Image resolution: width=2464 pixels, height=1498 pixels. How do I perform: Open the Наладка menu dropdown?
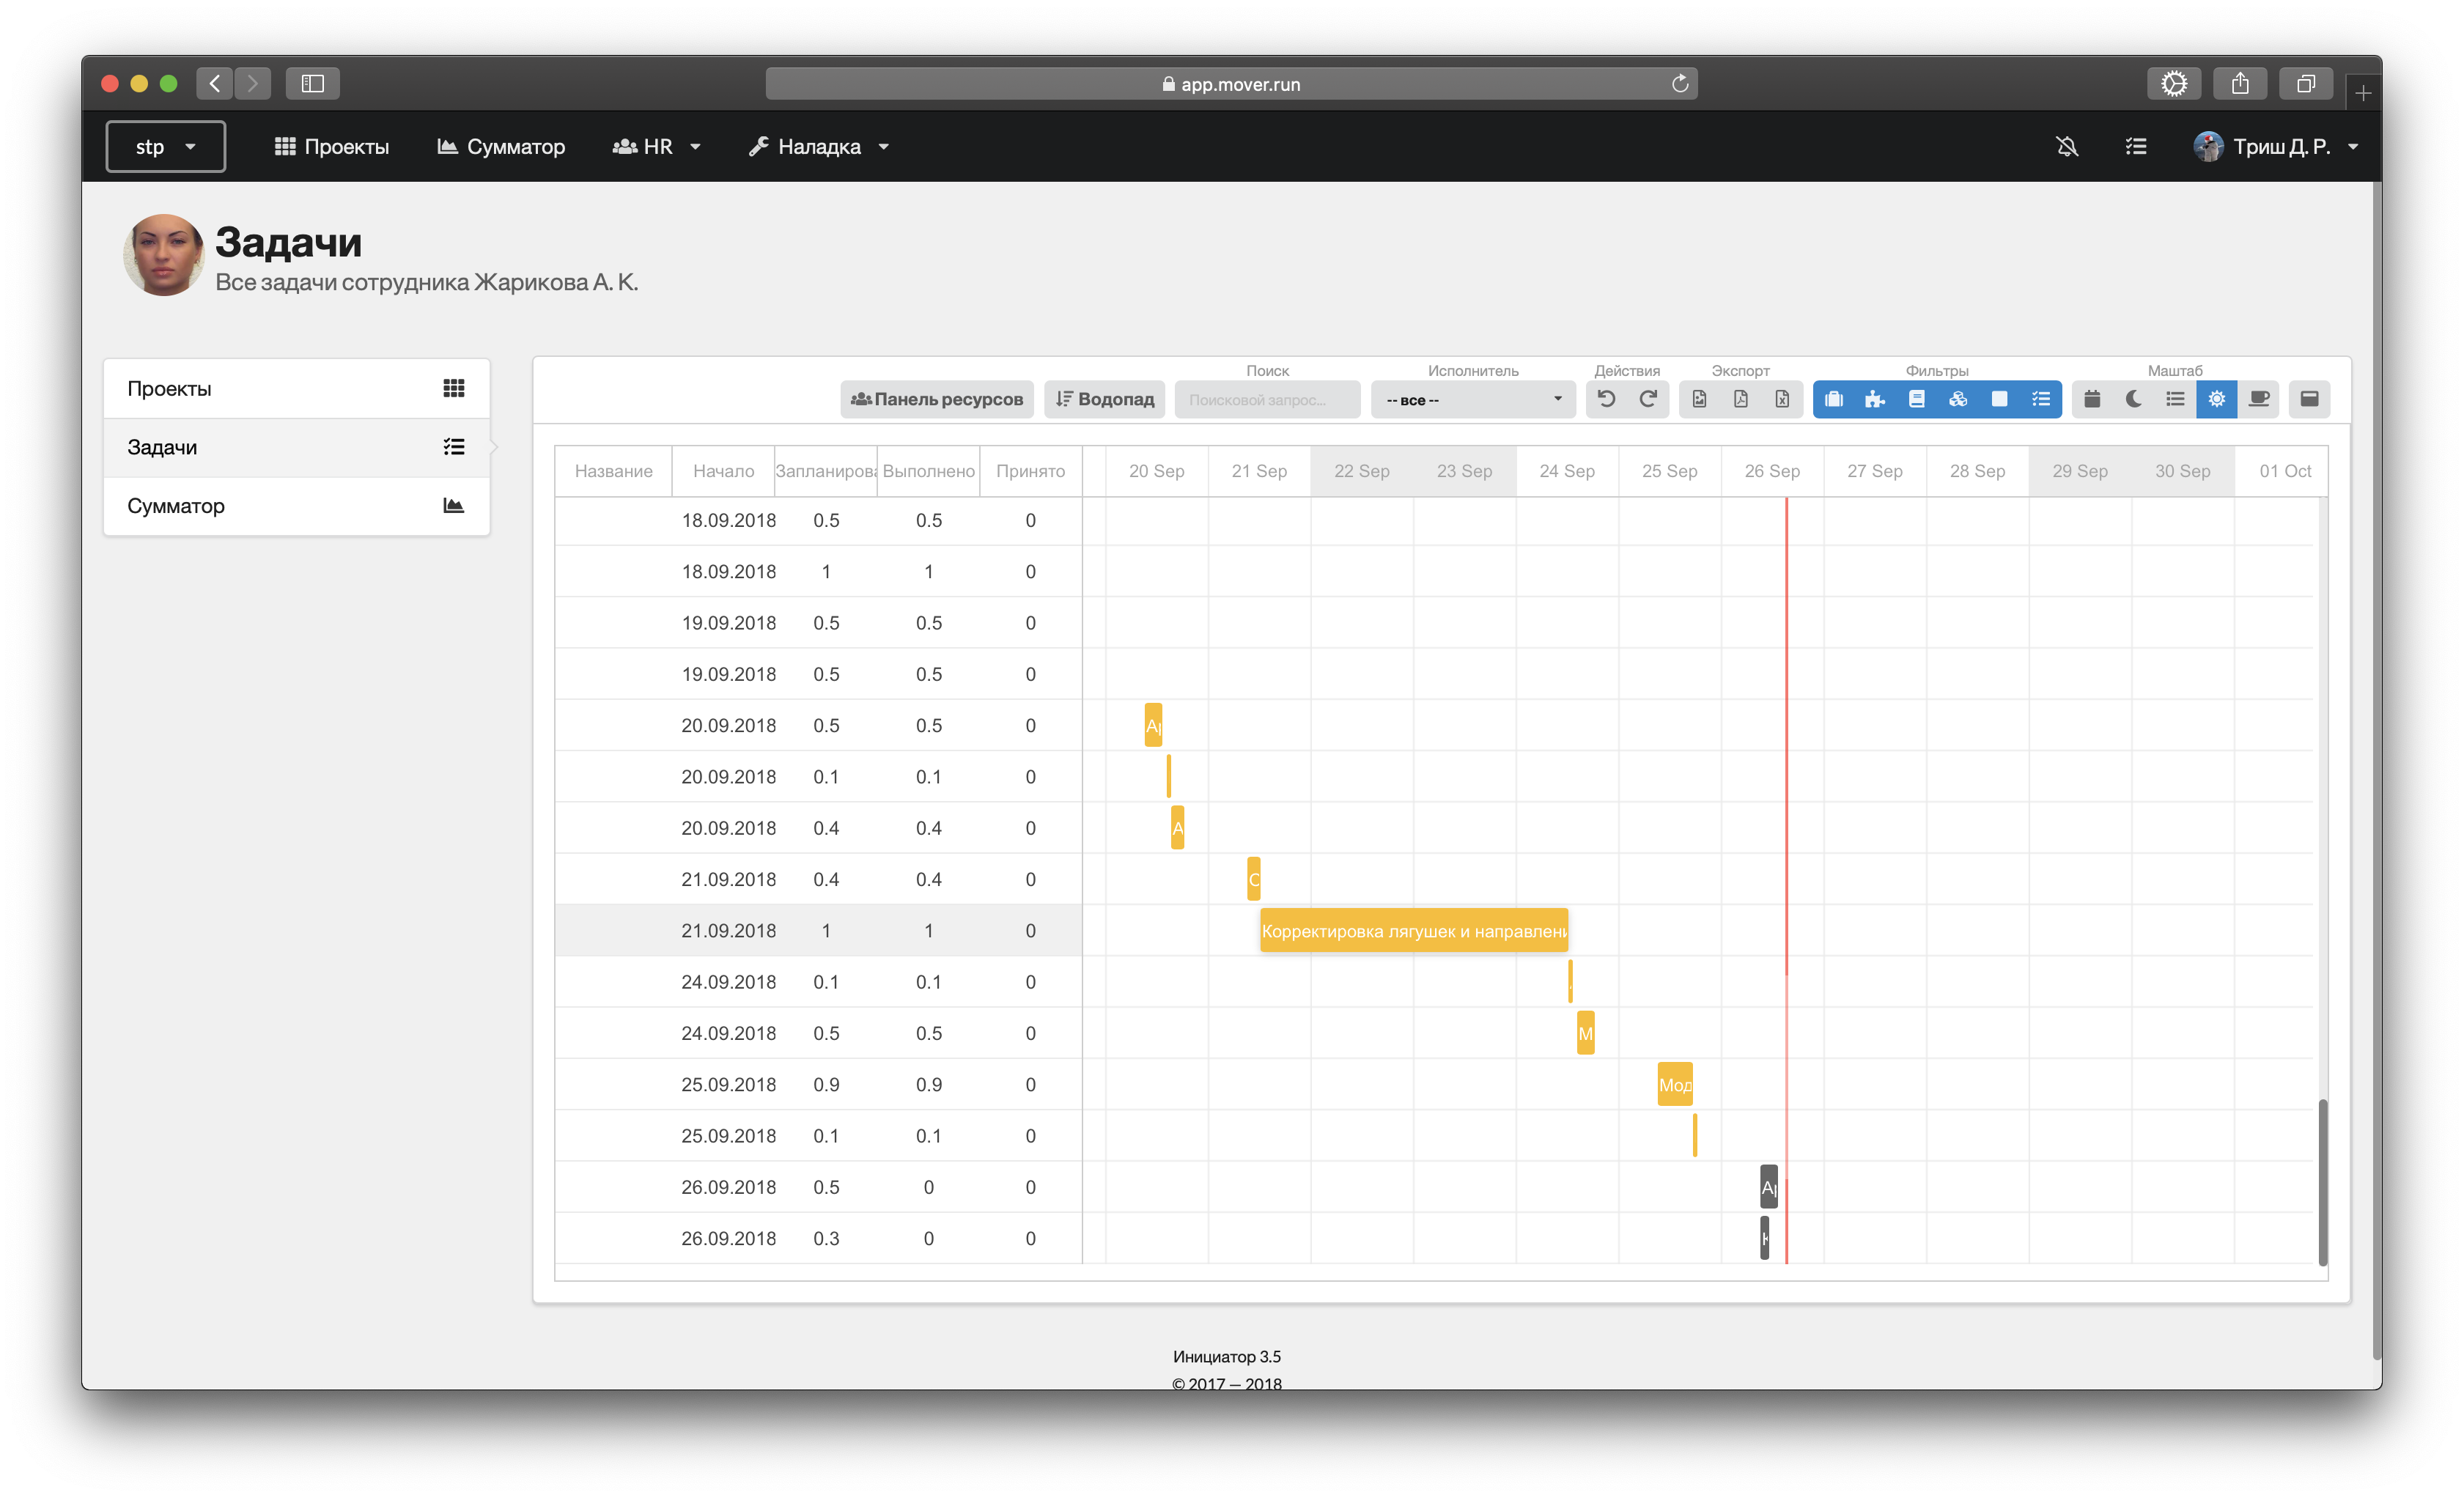tap(819, 147)
